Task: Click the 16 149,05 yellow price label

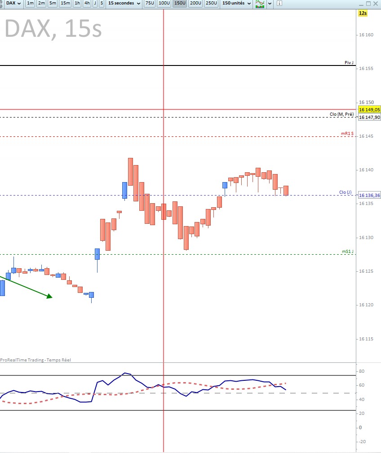Action: pos(369,109)
